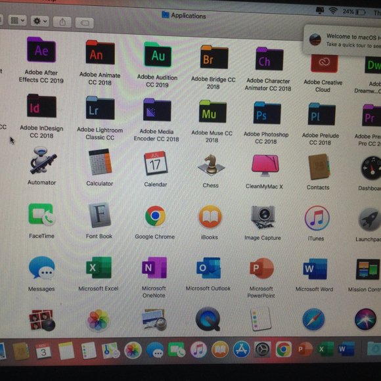Open Calendar from the Dock

click(x=43, y=351)
